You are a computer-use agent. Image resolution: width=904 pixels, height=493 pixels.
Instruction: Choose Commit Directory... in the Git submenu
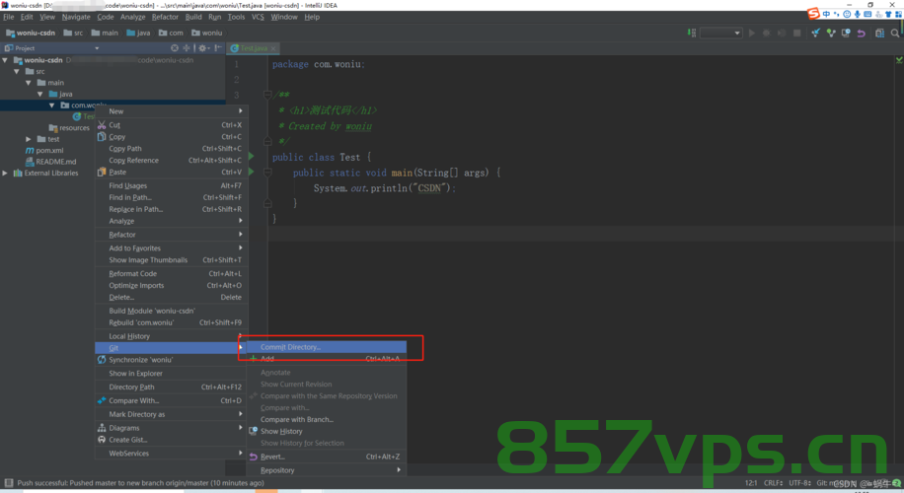click(327, 347)
